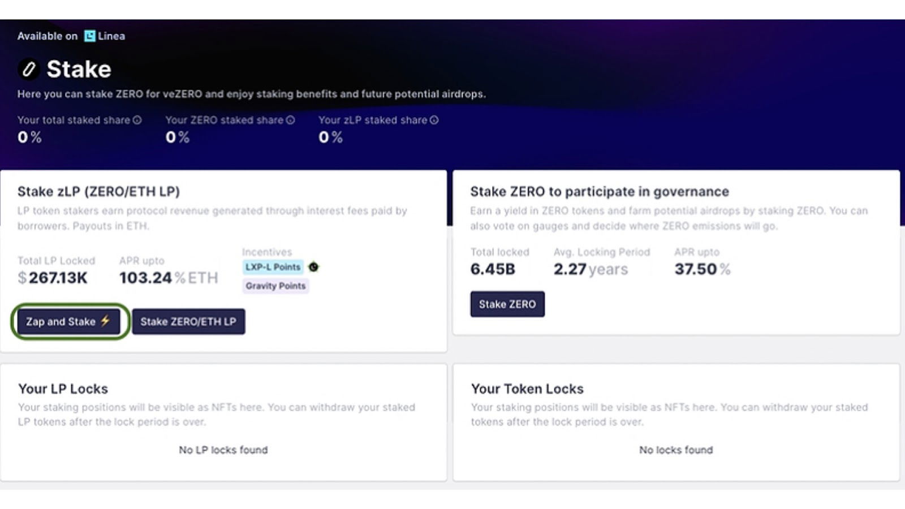This screenshot has width=905, height=509.
Task: Click the green icon beside LXP-L Points
Action: pyautogui.click(x=313, y=267)
